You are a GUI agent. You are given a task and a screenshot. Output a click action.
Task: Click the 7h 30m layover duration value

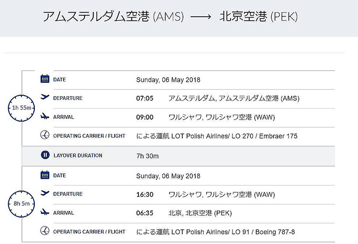[147, 156]
